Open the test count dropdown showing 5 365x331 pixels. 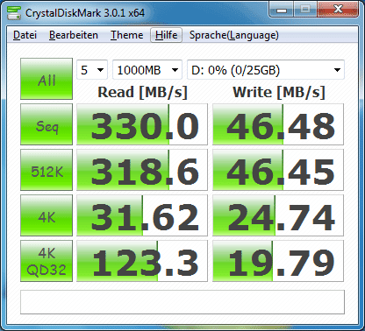click(92, 70)
